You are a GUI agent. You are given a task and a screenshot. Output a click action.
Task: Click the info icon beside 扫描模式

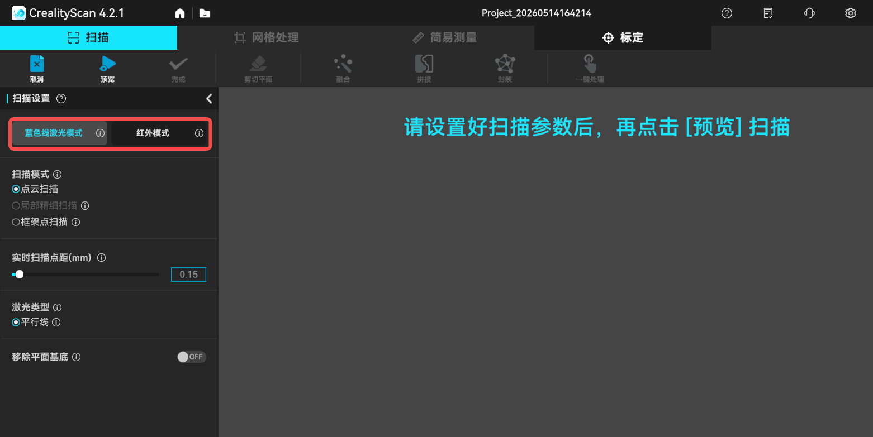point(57,175)
